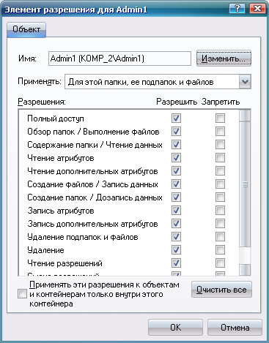Click the scrollbar down arrow in permissions list

(x=245, y=270)
